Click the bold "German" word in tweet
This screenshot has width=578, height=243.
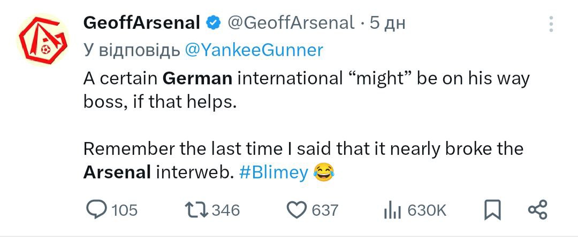(x=197, y=79)
